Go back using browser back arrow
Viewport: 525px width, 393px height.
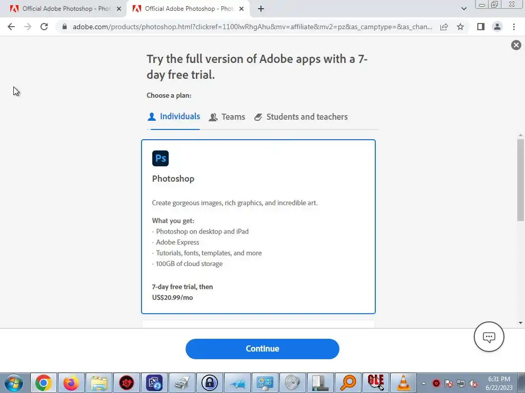pyautogui.click(x=11, y=27)
